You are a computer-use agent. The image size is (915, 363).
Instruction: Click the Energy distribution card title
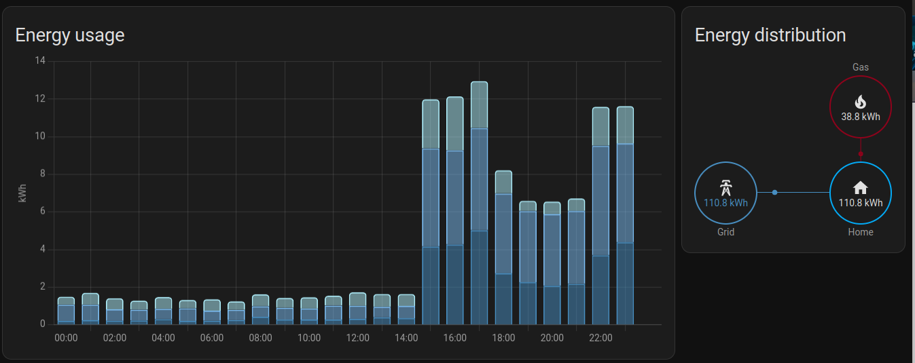click(770, 35)
